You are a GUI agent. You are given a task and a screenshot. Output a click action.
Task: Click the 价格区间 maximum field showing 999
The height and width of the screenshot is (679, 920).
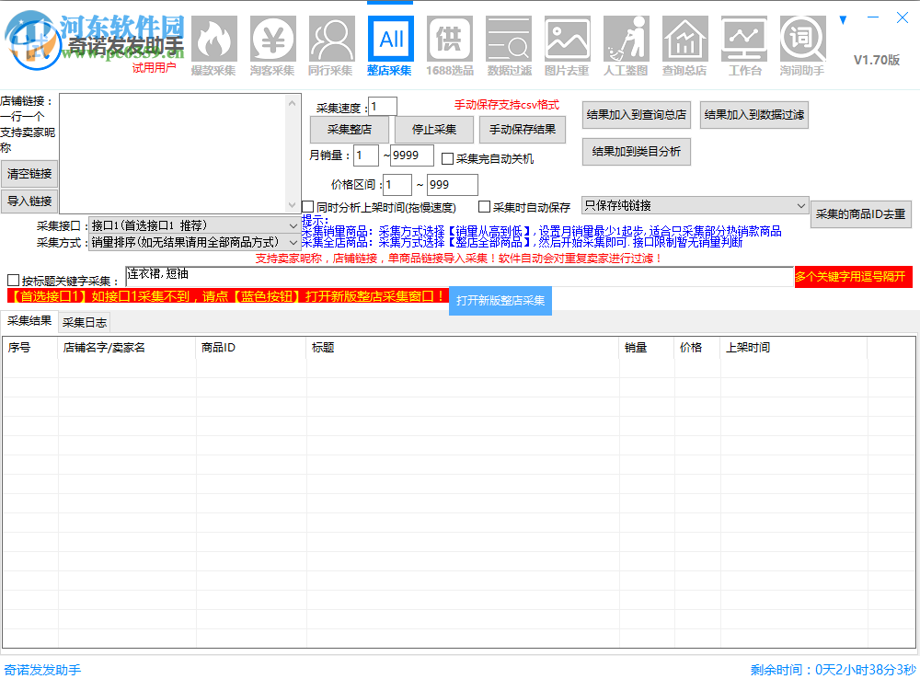(453, 185)
